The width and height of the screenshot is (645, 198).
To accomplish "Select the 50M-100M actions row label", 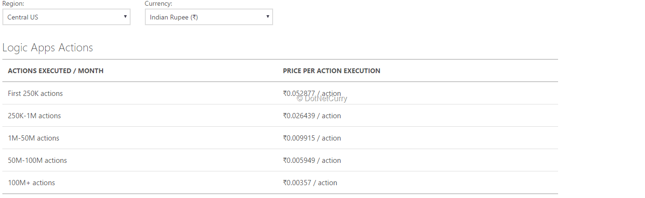I will 37,160.
